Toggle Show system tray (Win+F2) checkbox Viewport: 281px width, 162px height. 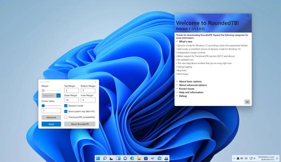(x=66, y=111)
